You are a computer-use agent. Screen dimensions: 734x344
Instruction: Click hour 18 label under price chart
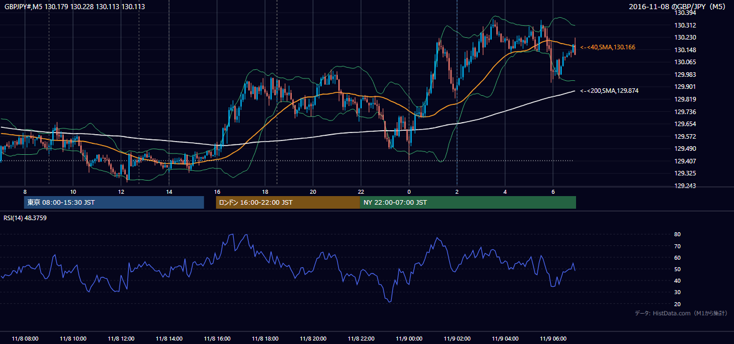[265, 191]
